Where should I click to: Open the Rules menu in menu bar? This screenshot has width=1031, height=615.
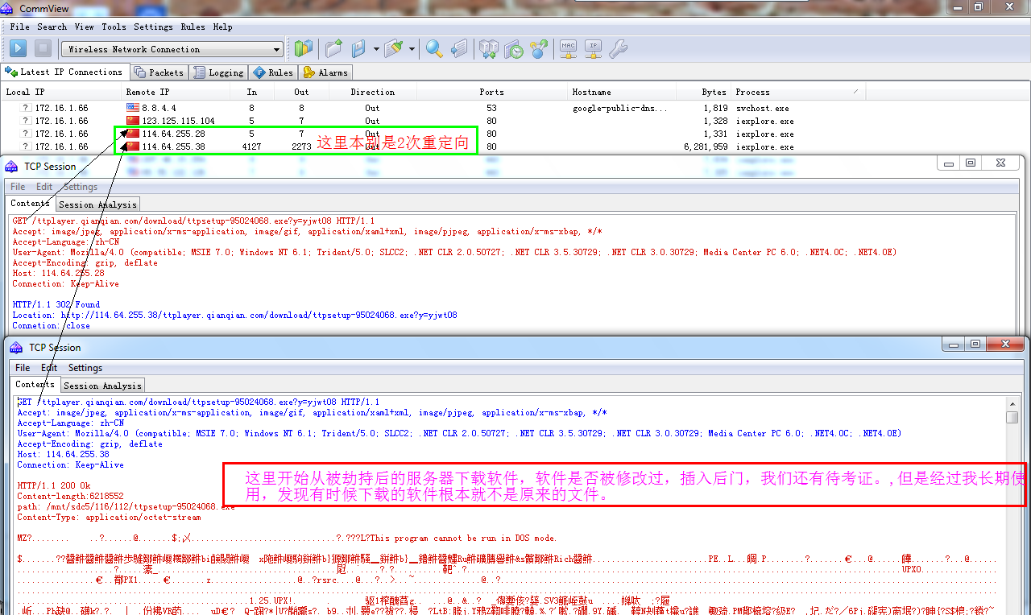[193, 27]
